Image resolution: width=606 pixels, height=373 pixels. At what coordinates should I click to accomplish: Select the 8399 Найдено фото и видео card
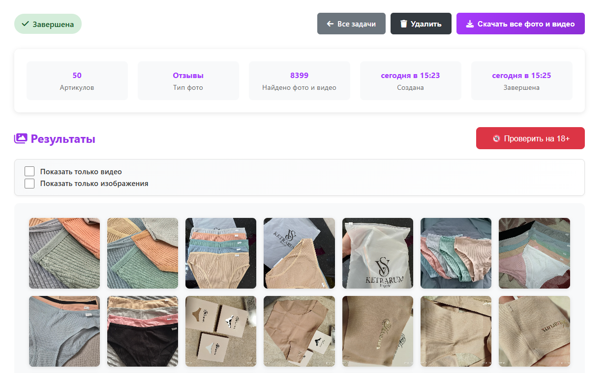pyautogui.click(x=299, y=81)
